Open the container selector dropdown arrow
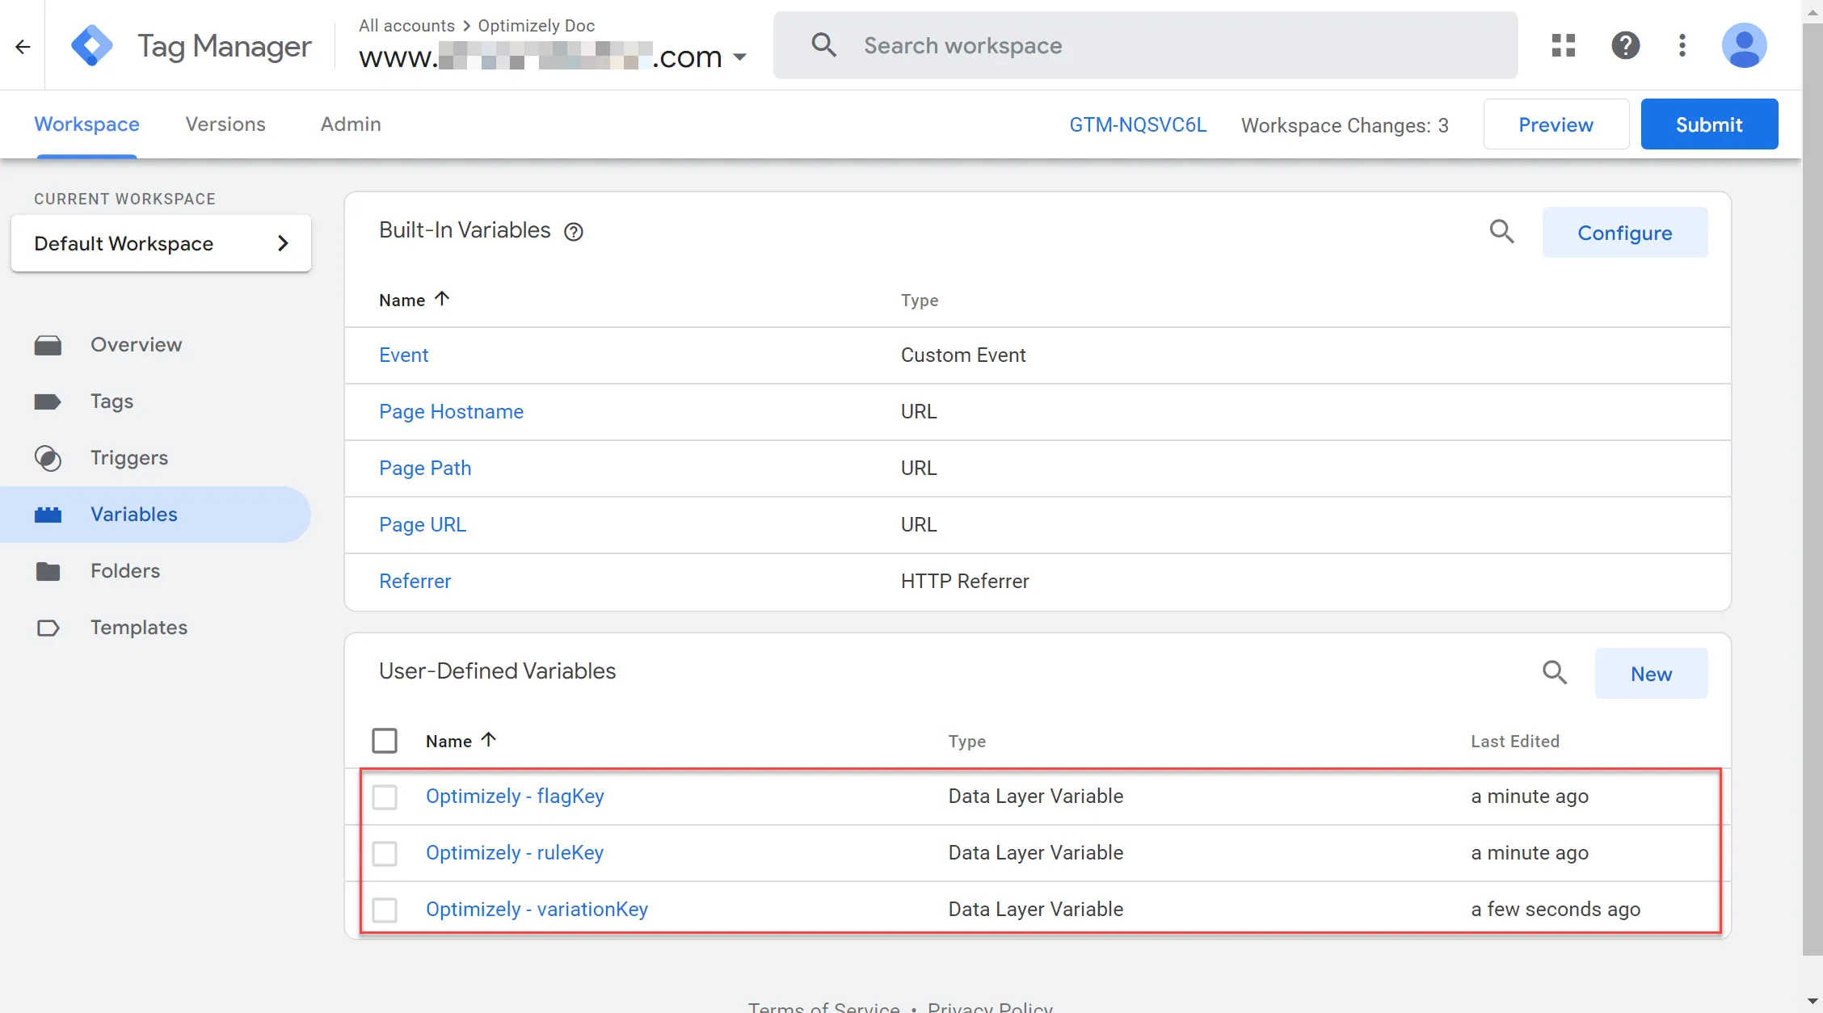The image size is (1823, 1013). pyautogui.click(x=739, y=57)
